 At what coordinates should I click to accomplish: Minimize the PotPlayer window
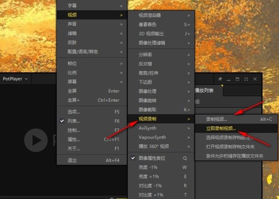click(229, 79)
